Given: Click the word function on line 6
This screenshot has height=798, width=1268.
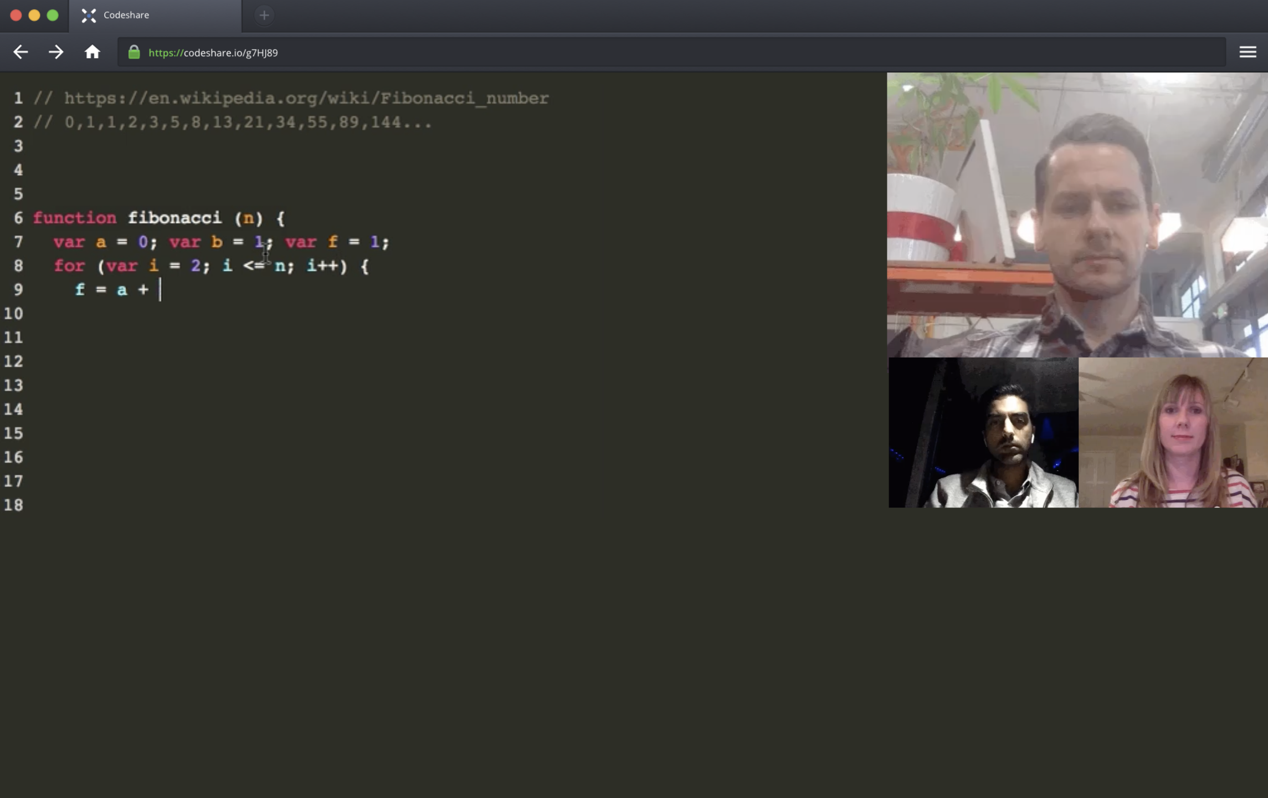Looking at the screenshot, I should click(x=75, y=218).
